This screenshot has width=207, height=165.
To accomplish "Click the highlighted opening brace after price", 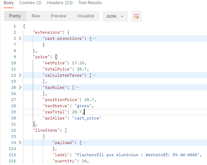I will click(x=56, y=57).
